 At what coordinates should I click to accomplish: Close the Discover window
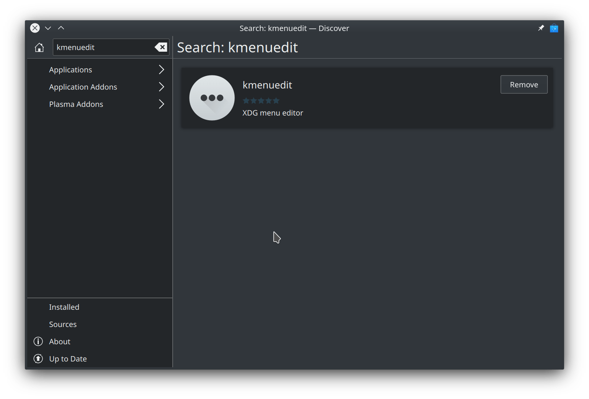pyautogui.click(x=35, y=28)
